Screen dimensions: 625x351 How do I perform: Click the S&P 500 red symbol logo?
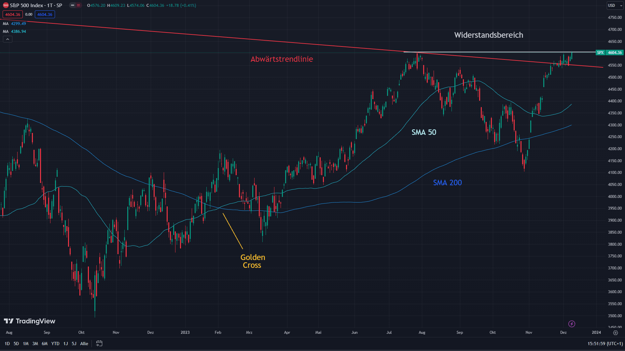[x=6, y=5]
